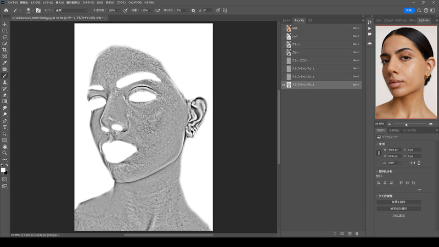Image resolution: width=439 pixels, height=247 pixels.
Task: Click the 背景を削除 button
Action: tap(398, 202)
